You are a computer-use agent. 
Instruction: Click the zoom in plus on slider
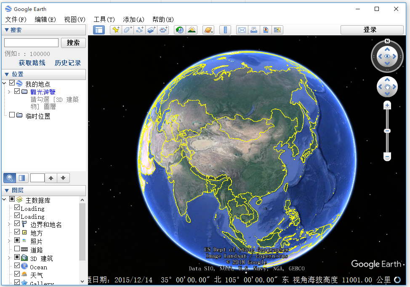pos(387,105)
